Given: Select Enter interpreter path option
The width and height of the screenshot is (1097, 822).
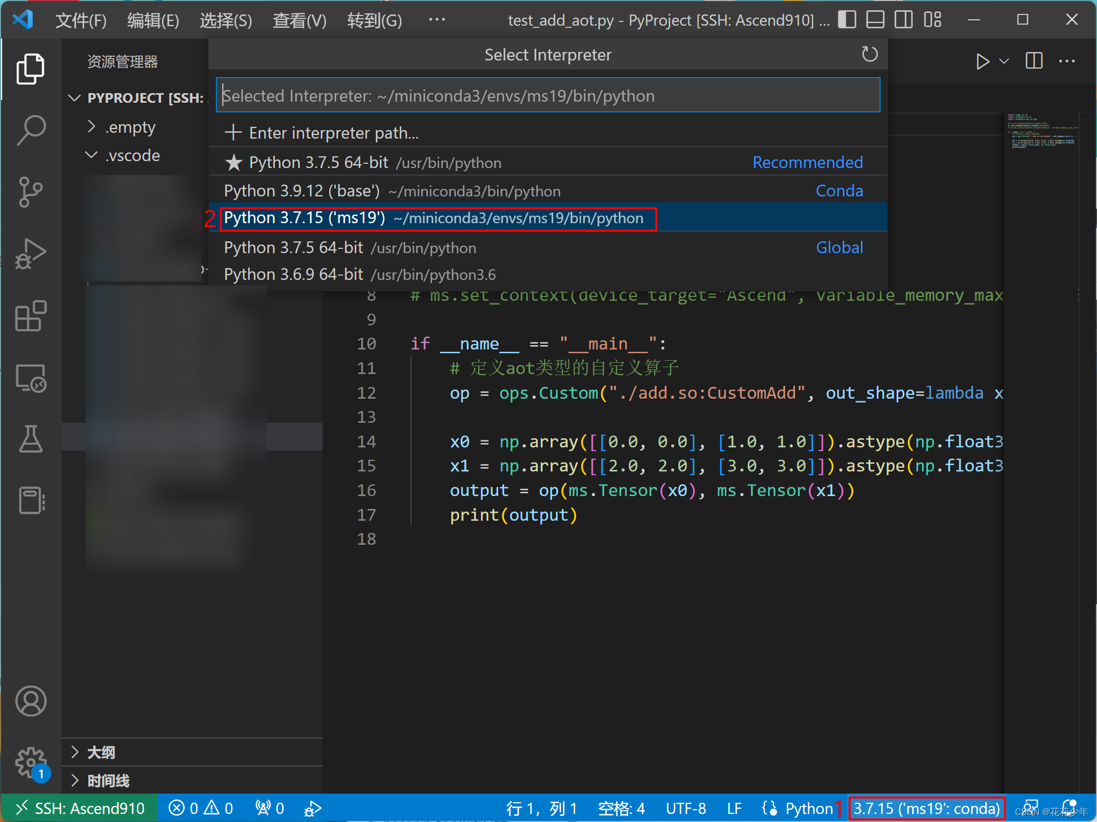Looking at the screenshot, I should click(333, 133).
